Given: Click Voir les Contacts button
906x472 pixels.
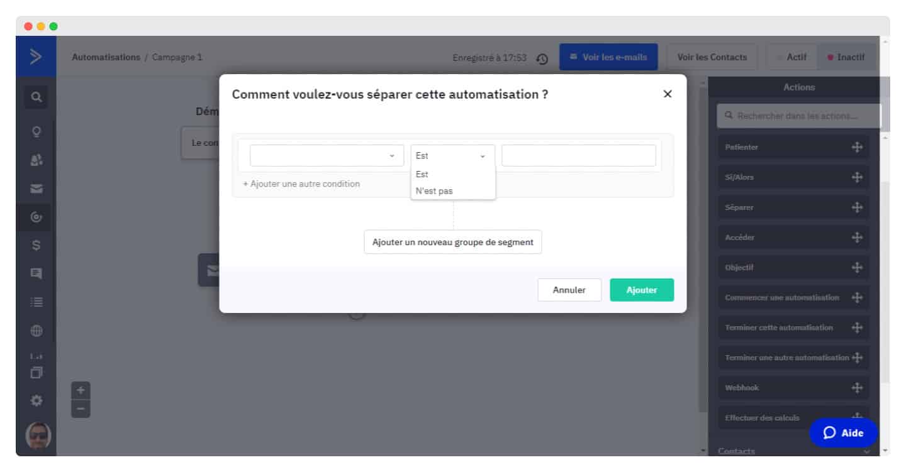Looking at the screenshot, I should 712,57.
